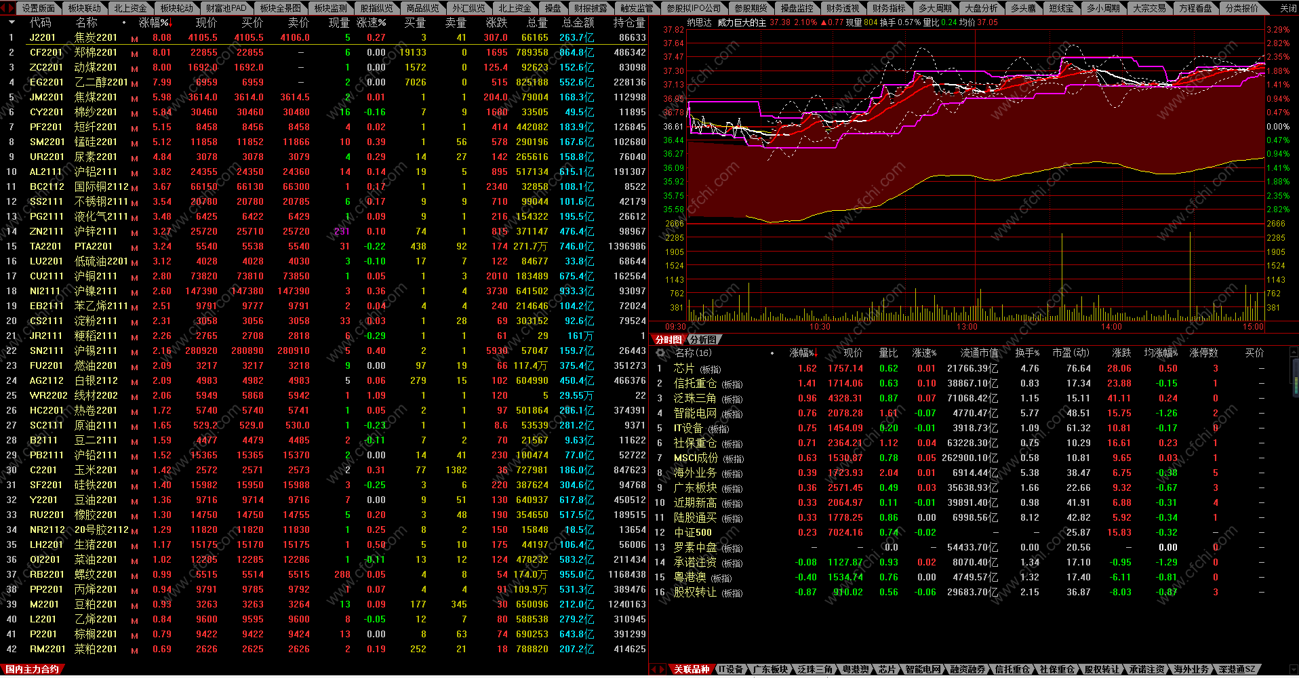The height and width of the screenshot is (678, 1299).
Task: Sort sector list by 流通市值 column
Action: click(979, 353)
